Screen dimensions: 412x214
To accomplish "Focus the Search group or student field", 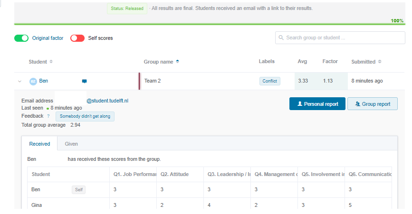I will (x=340, y=38).
